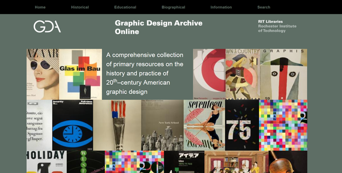The height and width of the screenshot is (173, 342).
Task: Click the GDA logo
Action: [x=47, y=26]
